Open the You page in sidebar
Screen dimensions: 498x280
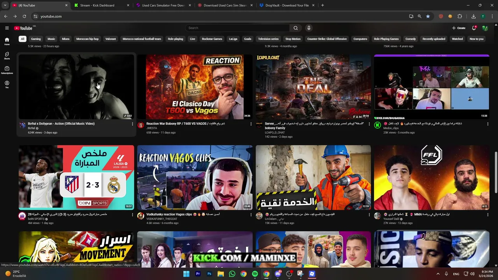pyautogui.click(x=7, y=84)
